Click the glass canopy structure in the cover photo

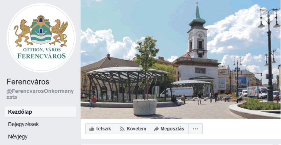tap(127, 83)
